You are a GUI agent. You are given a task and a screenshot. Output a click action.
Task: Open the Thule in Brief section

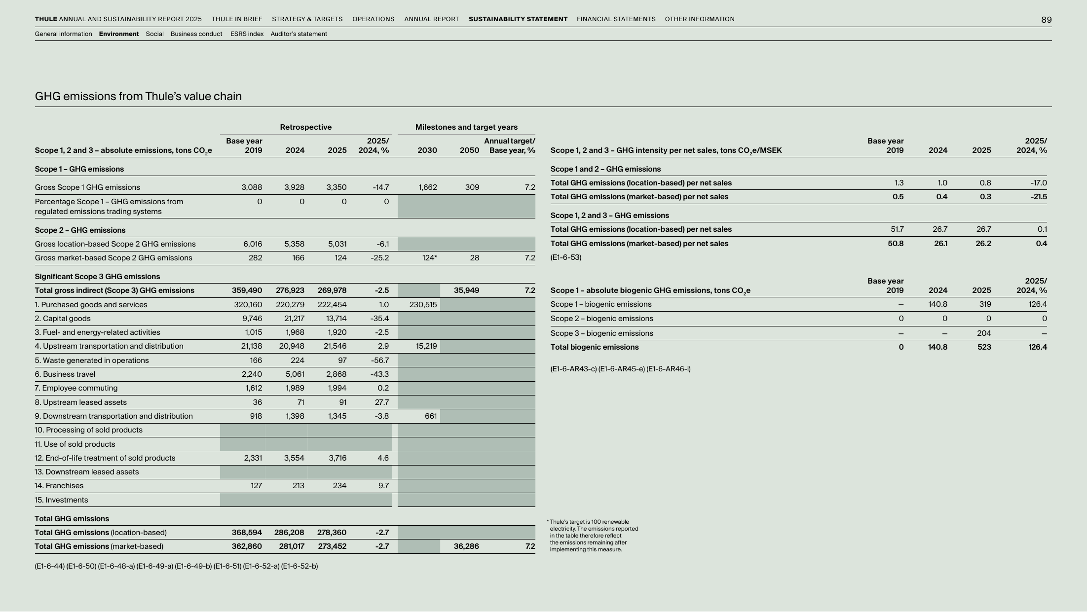tap(237, 19)
